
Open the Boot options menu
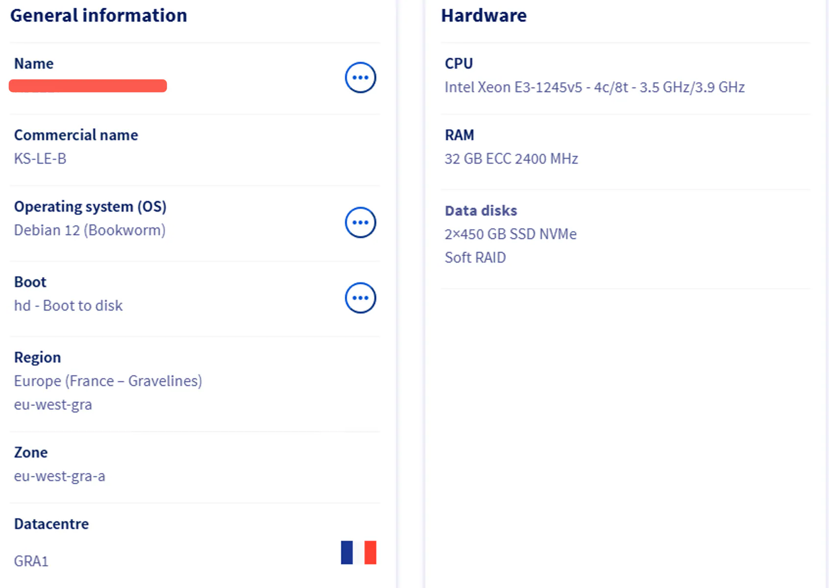coord(360,298)
